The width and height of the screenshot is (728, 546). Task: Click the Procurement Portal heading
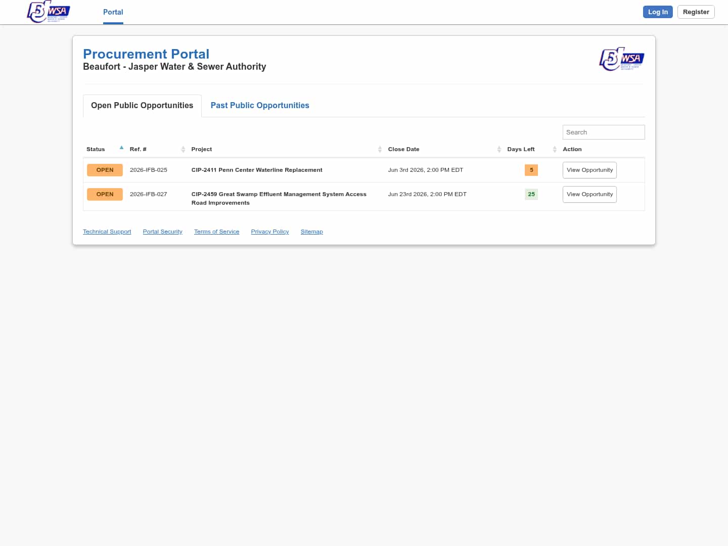[x=146, y=54]
